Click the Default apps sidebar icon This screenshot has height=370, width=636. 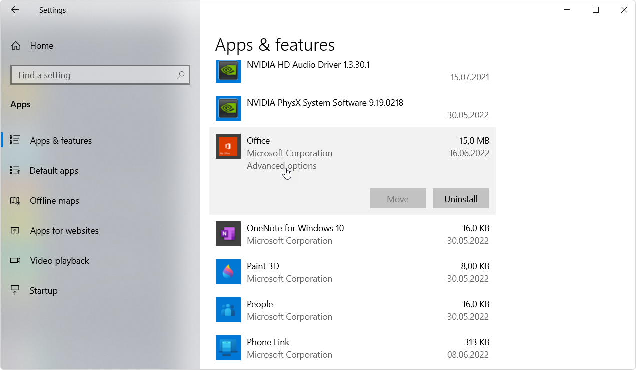coord(15,170)
